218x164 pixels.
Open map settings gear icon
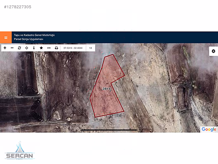coord(213,51)
